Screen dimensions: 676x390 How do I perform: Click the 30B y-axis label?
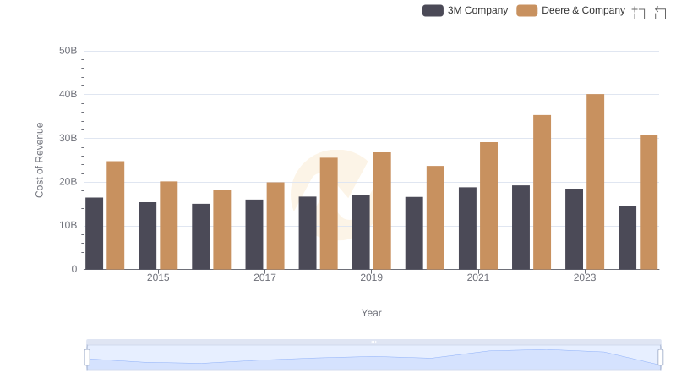(x=68, y=138)
